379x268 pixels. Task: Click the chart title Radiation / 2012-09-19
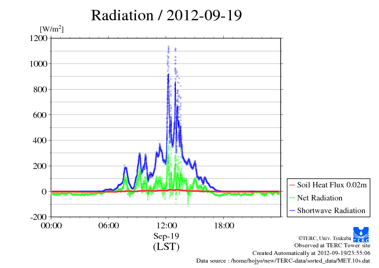(166, 15)
